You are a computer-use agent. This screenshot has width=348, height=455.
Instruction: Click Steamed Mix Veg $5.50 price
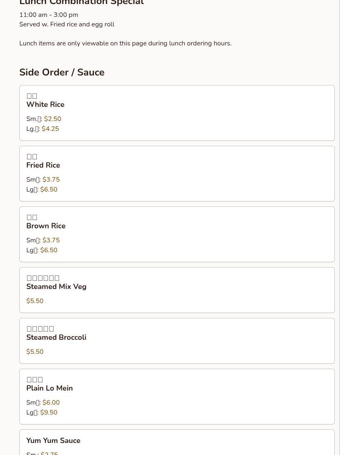coord(35,301)
